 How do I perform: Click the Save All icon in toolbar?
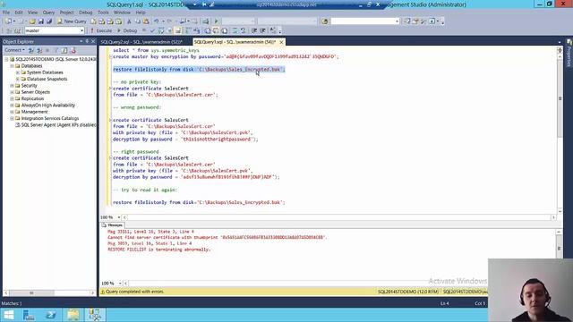click(49, 21)
